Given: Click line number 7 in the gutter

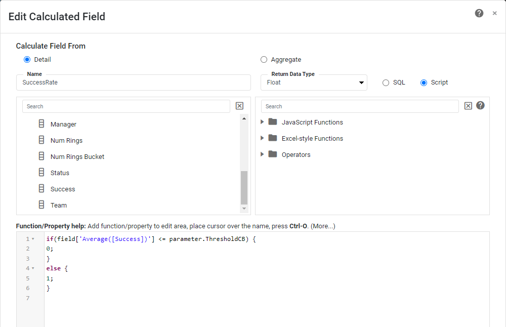Looking at the screenshot, I should [x=28, y=298].
